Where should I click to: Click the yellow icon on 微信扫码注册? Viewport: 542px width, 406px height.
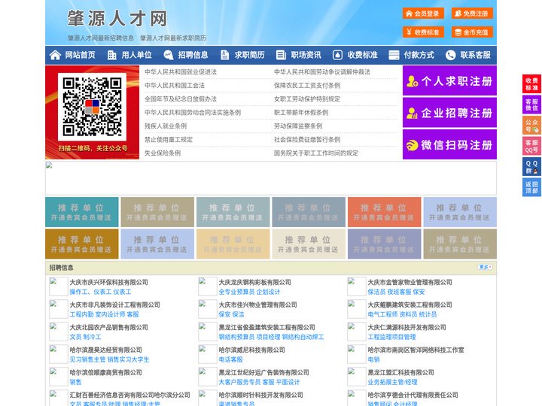412,145
